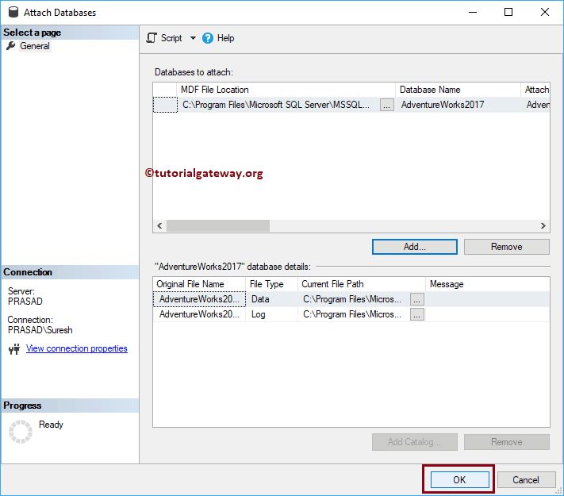Close the Attach Databases dialog
This screenshot has width=564, height=496.
[545, 12]
